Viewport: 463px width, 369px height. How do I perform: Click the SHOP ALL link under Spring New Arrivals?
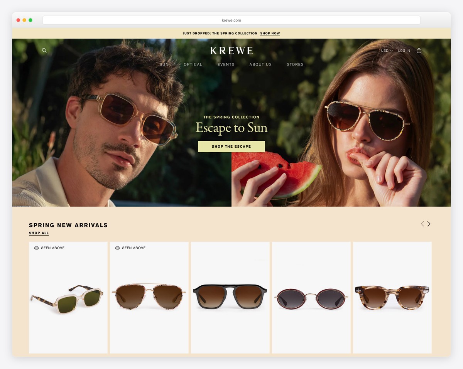point(39,233)
